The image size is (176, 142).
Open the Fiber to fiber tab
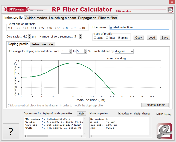[108, 18]
